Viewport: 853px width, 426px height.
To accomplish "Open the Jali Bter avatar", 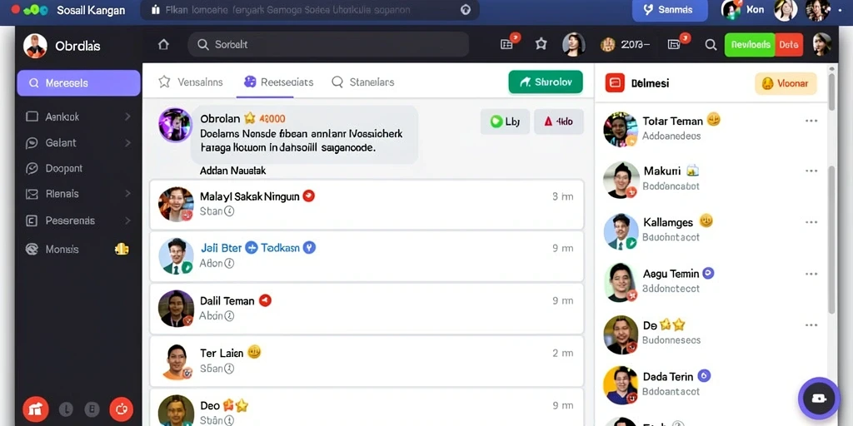I will [x=176, y=256].
